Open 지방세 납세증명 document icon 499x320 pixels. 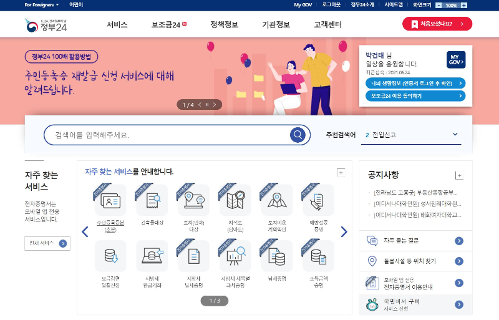click(194, 256)
